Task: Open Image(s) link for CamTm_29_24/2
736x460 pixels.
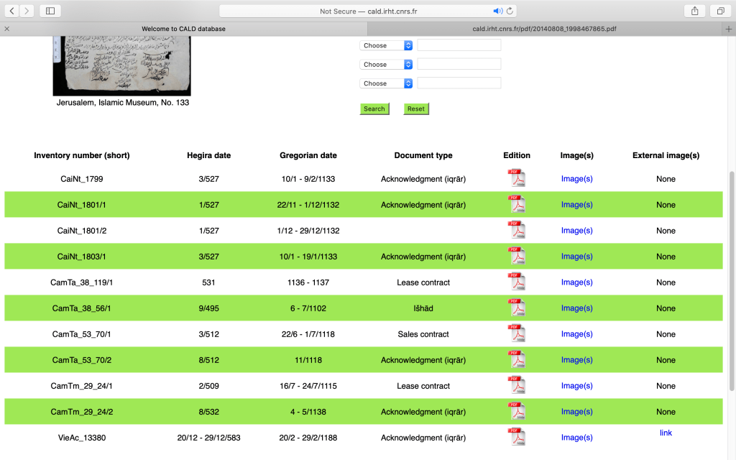Action: coord(576,412)
